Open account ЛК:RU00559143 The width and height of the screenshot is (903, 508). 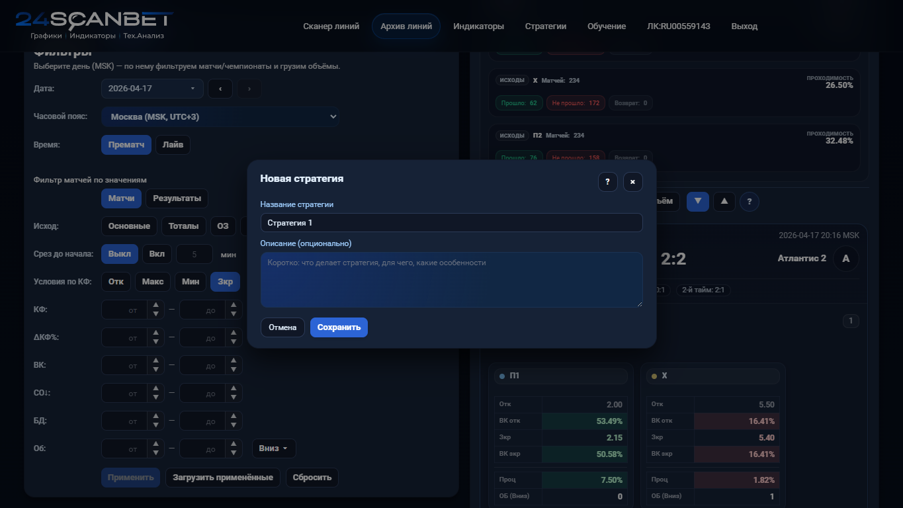679,26
